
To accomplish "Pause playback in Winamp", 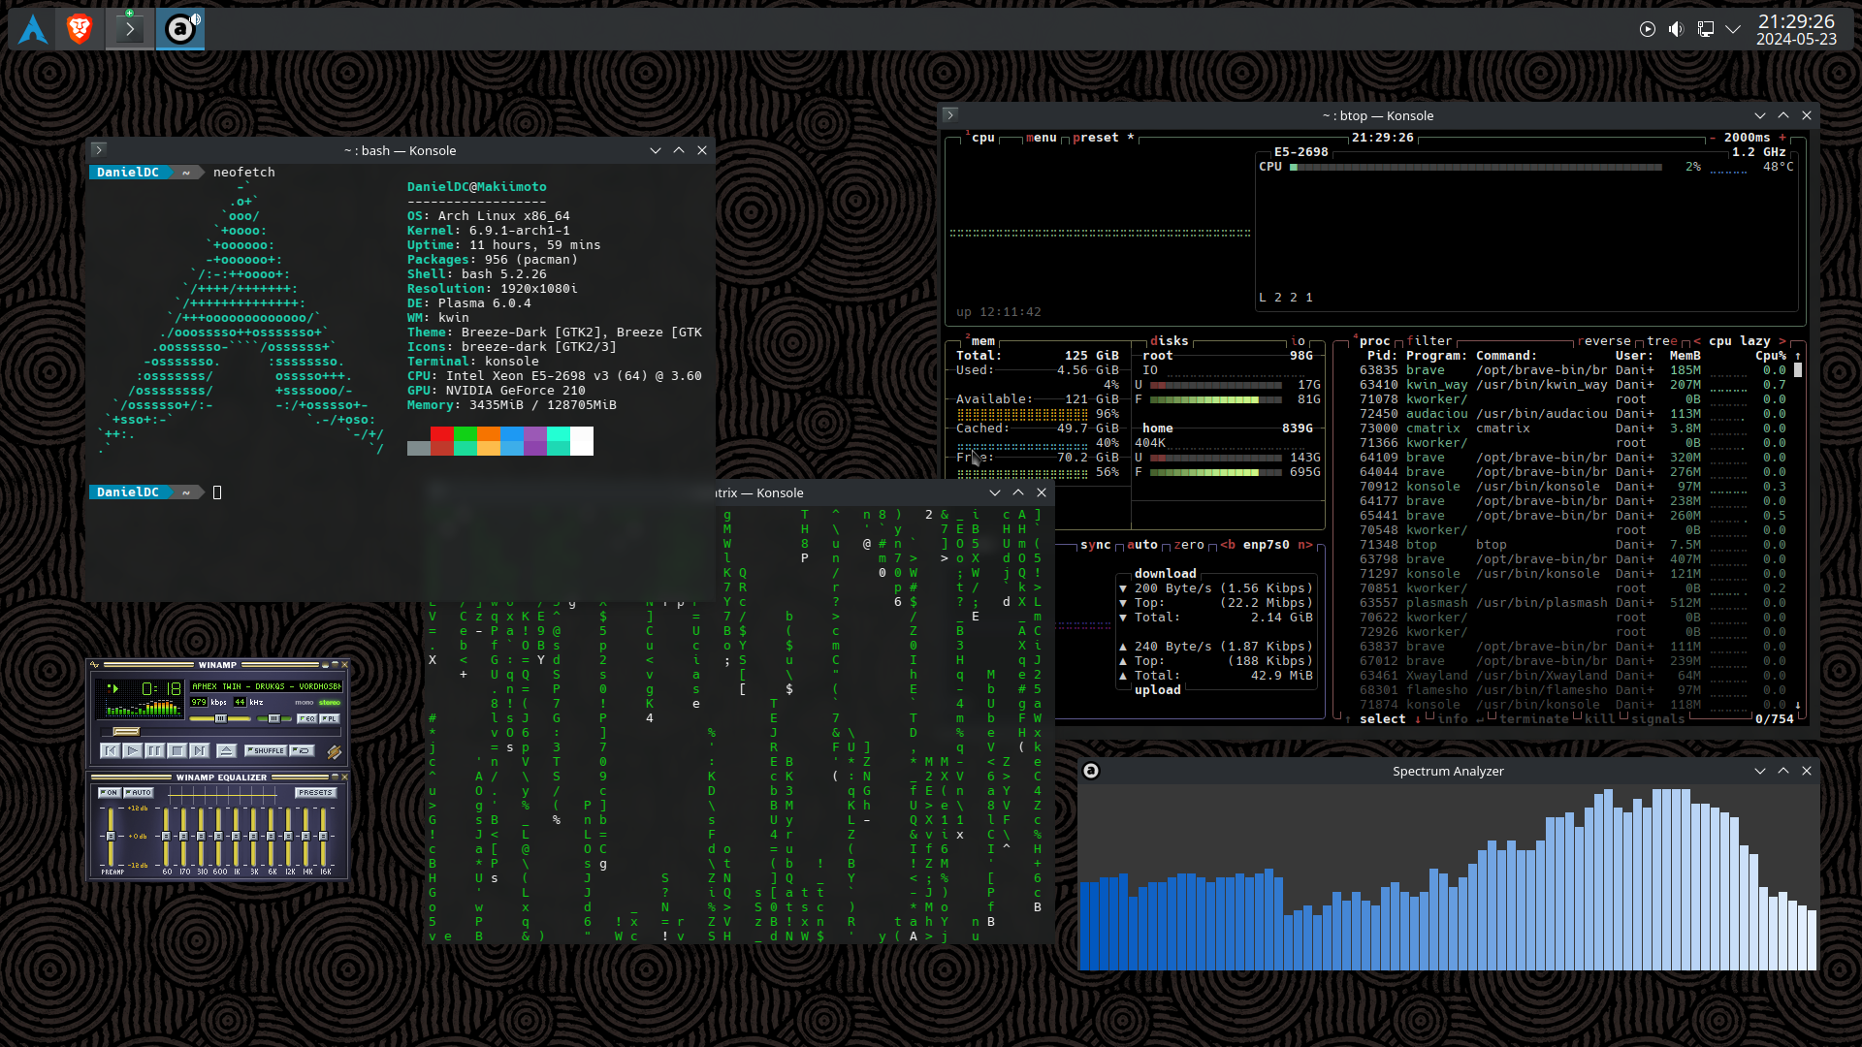I will point(154,750).
